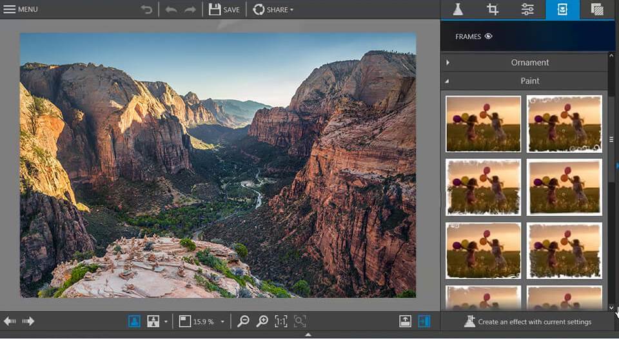Open the Effects tab with flask icon
Viewport: 619px width, 339px height.
pyautogui.click(x=458, y=10)
